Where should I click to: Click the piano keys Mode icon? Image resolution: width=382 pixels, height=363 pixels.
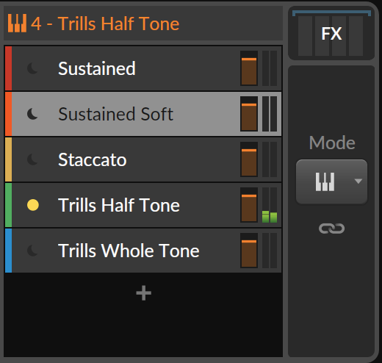(x=325, y=181)
